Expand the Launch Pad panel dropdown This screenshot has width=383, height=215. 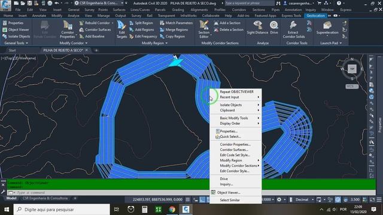(x=331, y=43)
